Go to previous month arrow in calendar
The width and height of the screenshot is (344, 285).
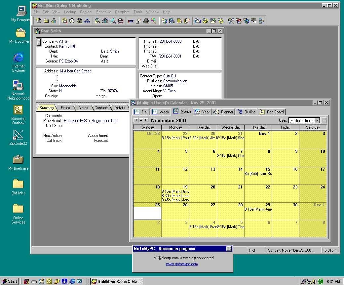[136, 120]
